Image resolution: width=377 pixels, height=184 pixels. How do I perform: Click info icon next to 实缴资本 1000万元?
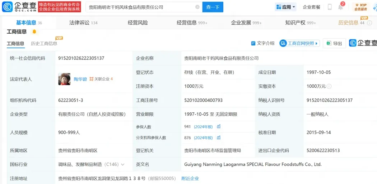point(329,86)
